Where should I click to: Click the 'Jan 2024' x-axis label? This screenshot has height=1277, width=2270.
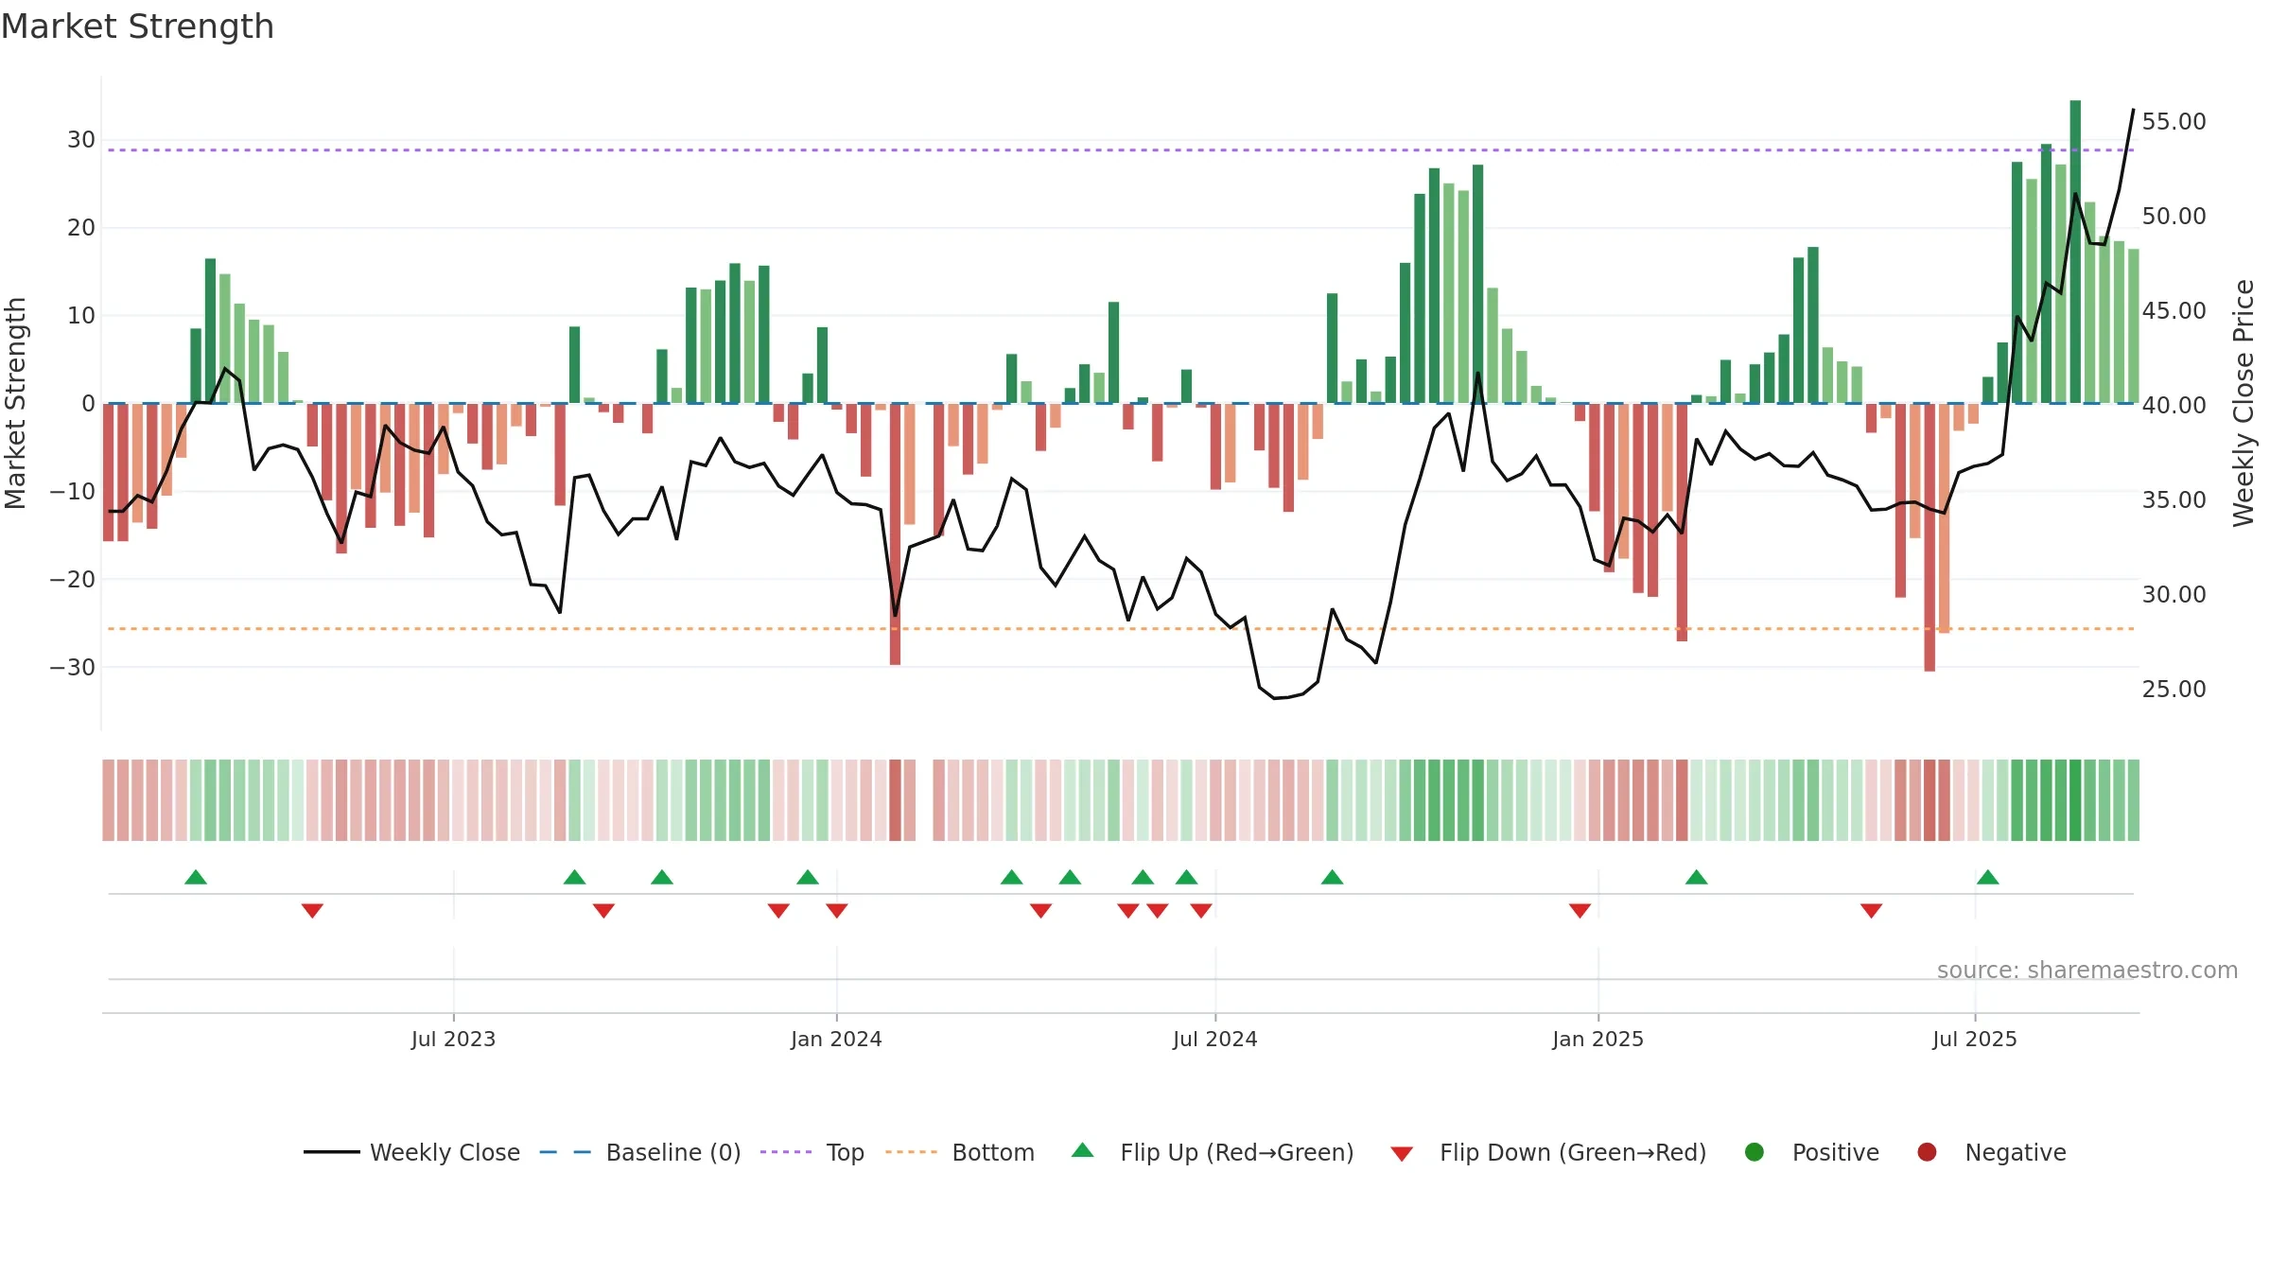(836, 1040)
